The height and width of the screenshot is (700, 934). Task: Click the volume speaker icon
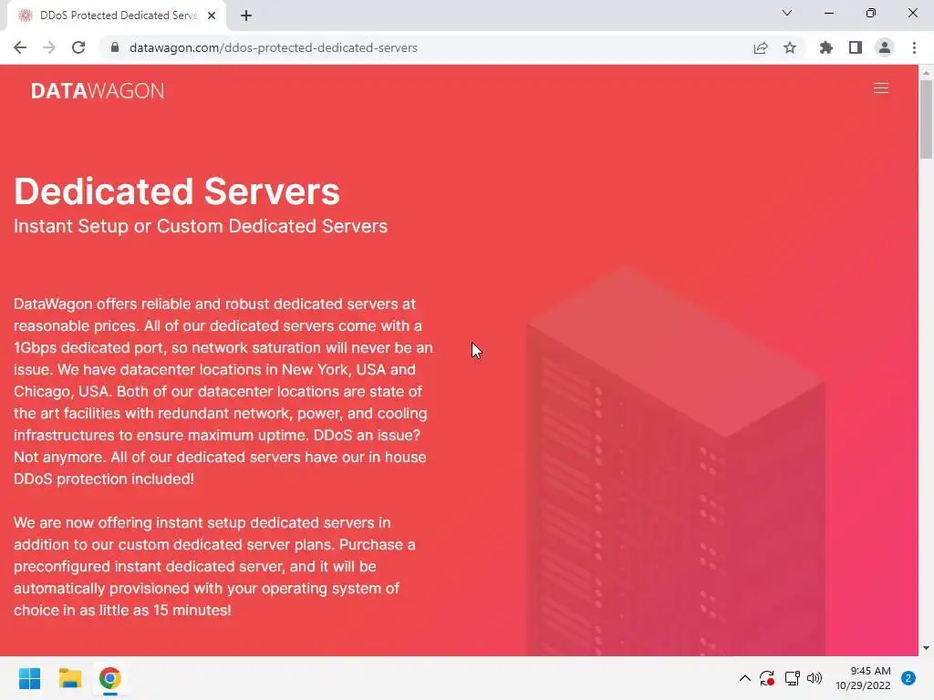(815, 678)
